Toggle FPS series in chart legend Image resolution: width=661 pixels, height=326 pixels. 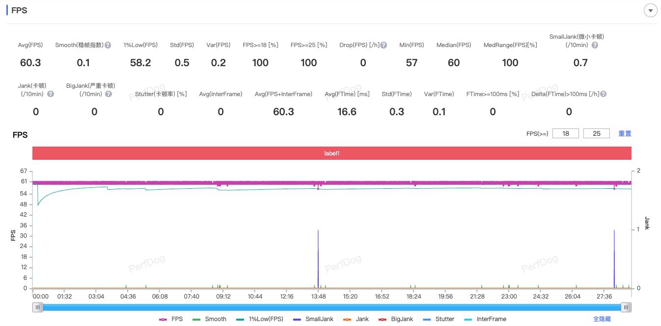pyautogui.click(x=171, y=319)
